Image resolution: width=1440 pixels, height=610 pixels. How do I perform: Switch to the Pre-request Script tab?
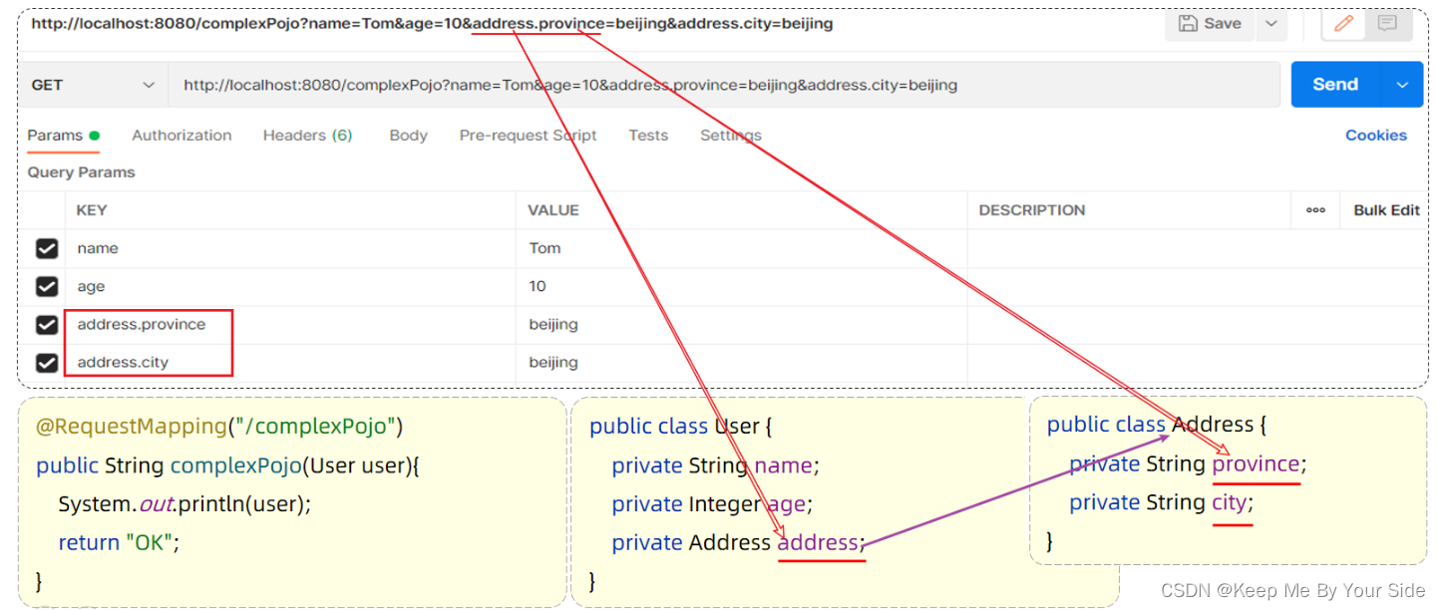pos(528,135)
